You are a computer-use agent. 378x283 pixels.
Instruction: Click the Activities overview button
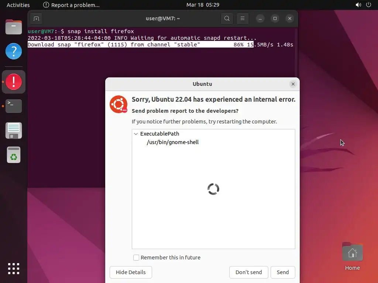pos(18,5)
